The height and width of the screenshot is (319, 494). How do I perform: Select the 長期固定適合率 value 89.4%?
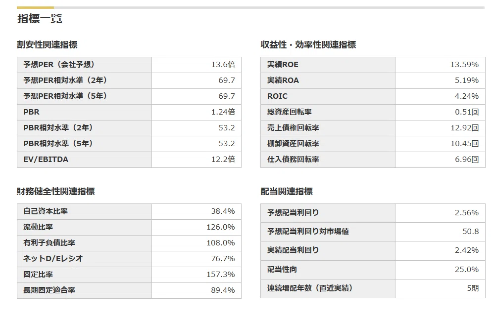tap(223, 290)
